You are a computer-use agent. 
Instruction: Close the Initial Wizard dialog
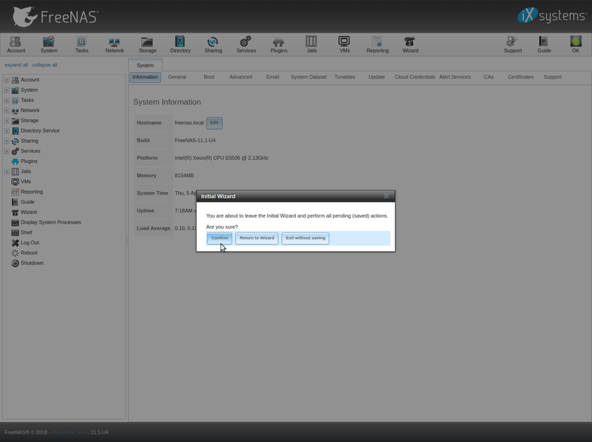coord(386,196)
